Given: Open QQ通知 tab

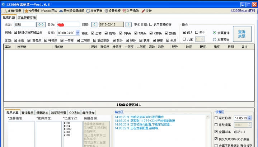Looking at the screenshot, I should (x=74, y=113).
